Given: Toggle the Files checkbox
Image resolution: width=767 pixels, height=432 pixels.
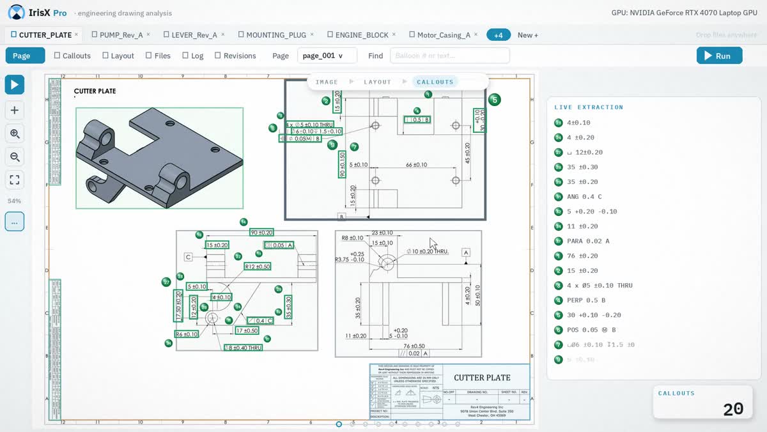Looking at the screenshot, I should coord(149,56).
